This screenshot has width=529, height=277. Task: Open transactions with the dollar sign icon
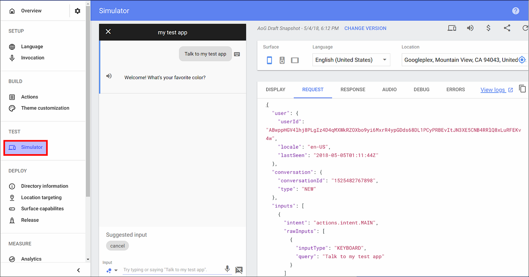coord(488,28)
